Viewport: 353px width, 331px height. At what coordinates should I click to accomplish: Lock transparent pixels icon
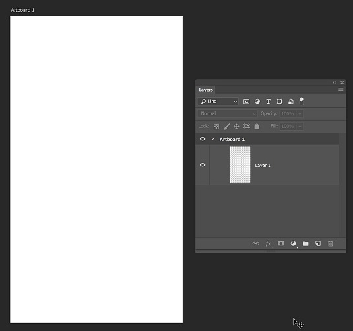click(216, 127)
